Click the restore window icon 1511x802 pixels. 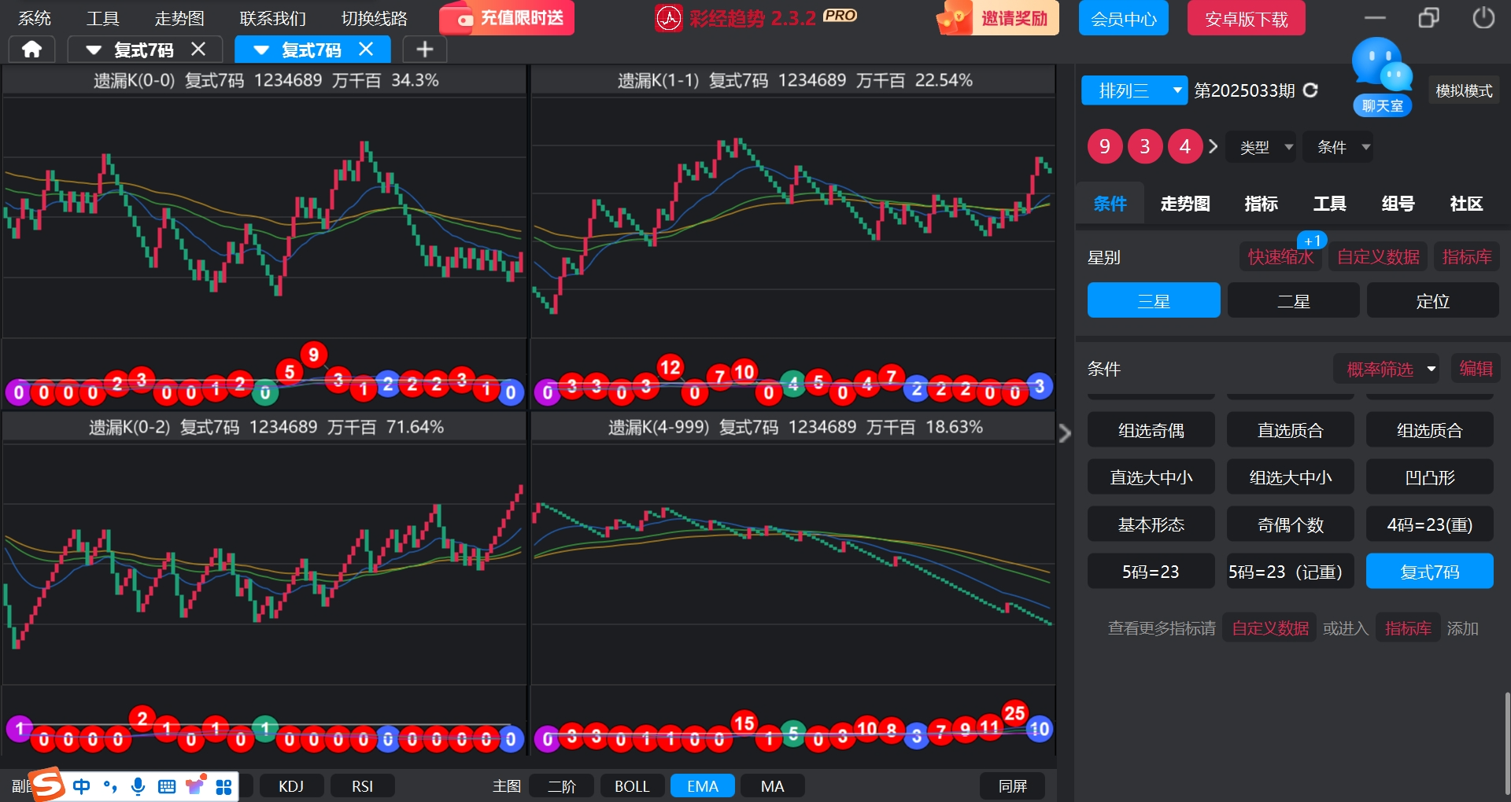click(1428, 17)
